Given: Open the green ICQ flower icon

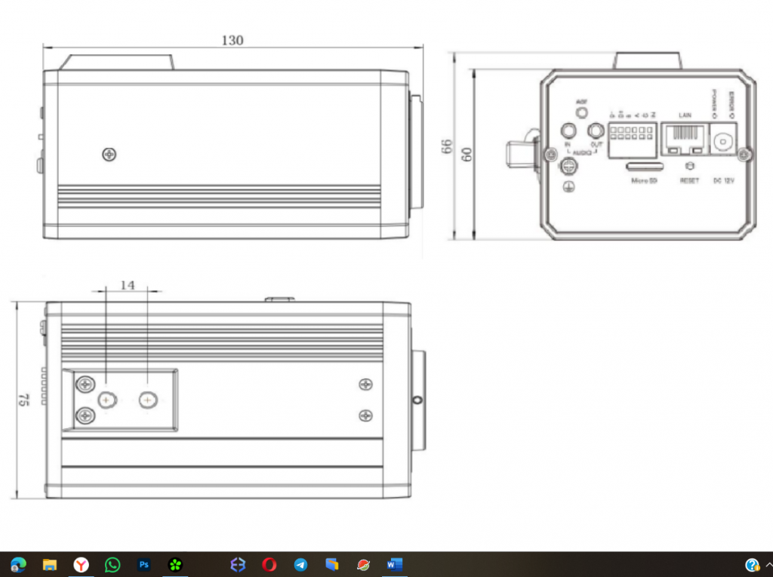Looking at the screenshot, I should (x=175, y=564).
